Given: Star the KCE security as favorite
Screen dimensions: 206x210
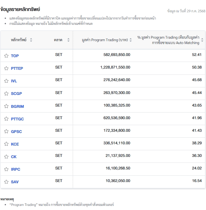Looking at the screenshot, I should pos(6,144).
